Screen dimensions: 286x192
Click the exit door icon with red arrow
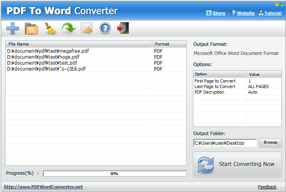coord(123,28)
